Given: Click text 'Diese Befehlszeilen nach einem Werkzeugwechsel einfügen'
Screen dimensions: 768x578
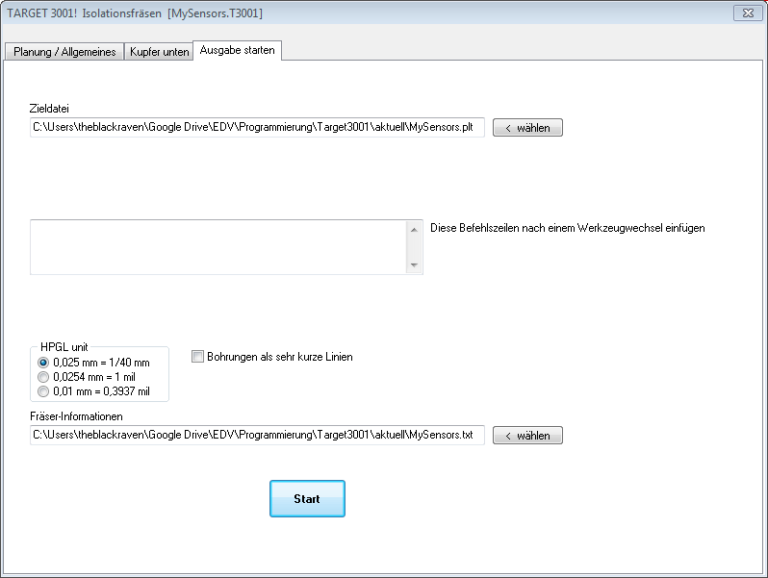Looking at the screenshot, I should pyautogui.click(x=568, y=228).
